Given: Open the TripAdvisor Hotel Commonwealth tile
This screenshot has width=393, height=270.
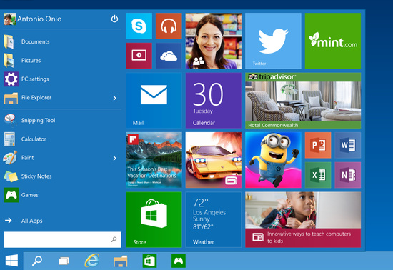Looking at the screenshot, I should click(x=303, y=101).
